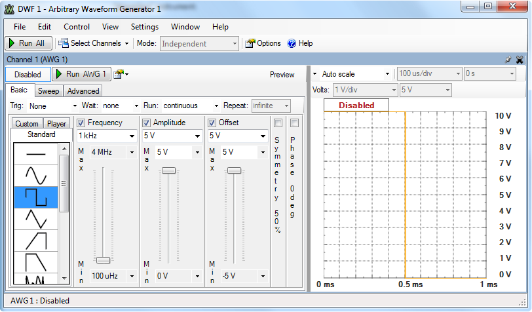Select the noise waveform icon
This screenshot has width=532, height=312.
pyautogui.click(x=35, y=279)
